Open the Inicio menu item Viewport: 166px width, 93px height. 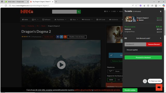(25, 20)
